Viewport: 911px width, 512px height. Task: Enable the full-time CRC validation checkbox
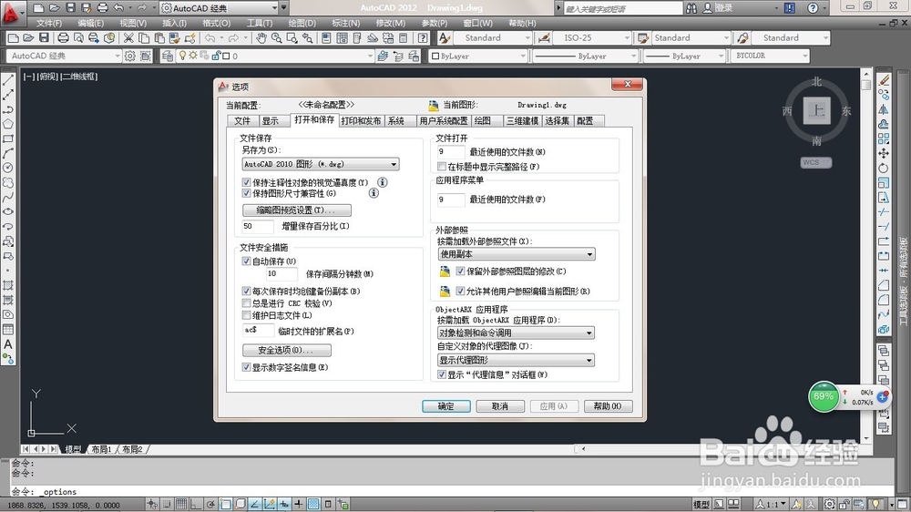click(246, 302)
